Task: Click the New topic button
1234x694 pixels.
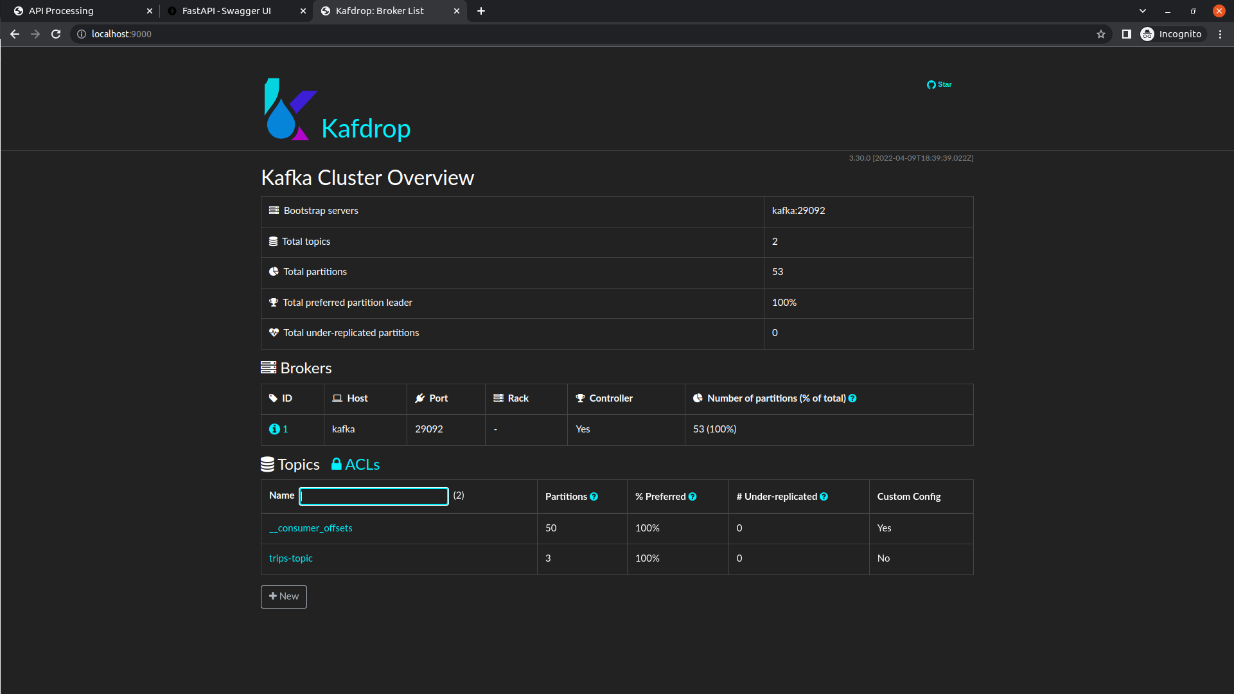Action: (x=283, y=596)
